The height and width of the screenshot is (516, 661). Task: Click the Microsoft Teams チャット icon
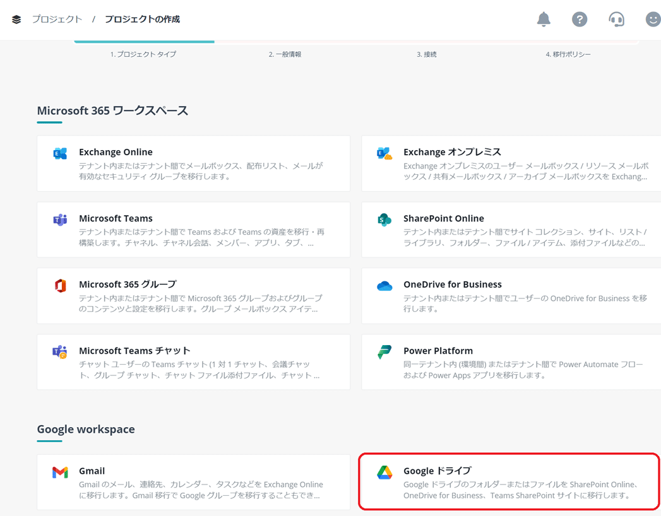pos(60,352)
